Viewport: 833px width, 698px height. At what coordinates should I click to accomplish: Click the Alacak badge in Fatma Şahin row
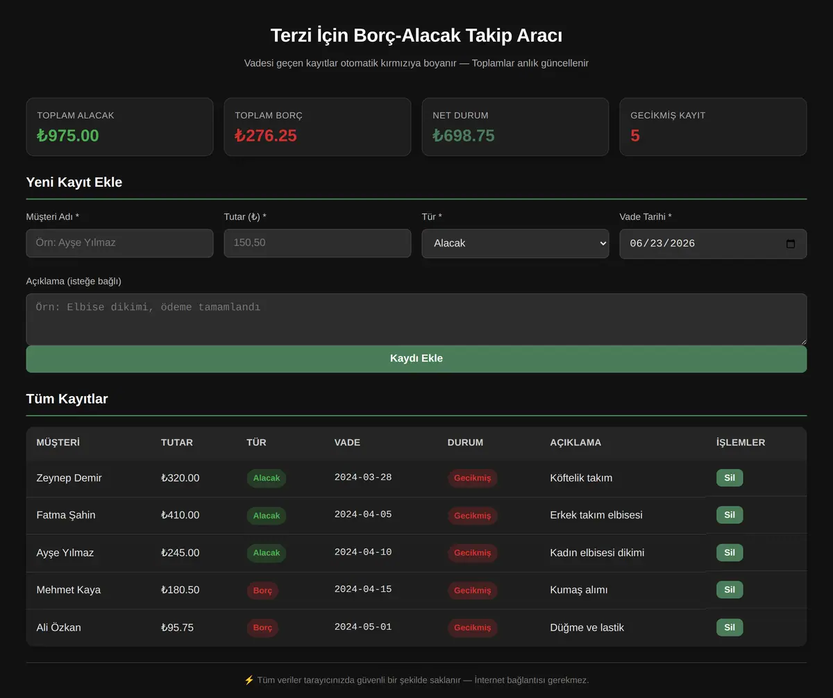pos(267,516)
